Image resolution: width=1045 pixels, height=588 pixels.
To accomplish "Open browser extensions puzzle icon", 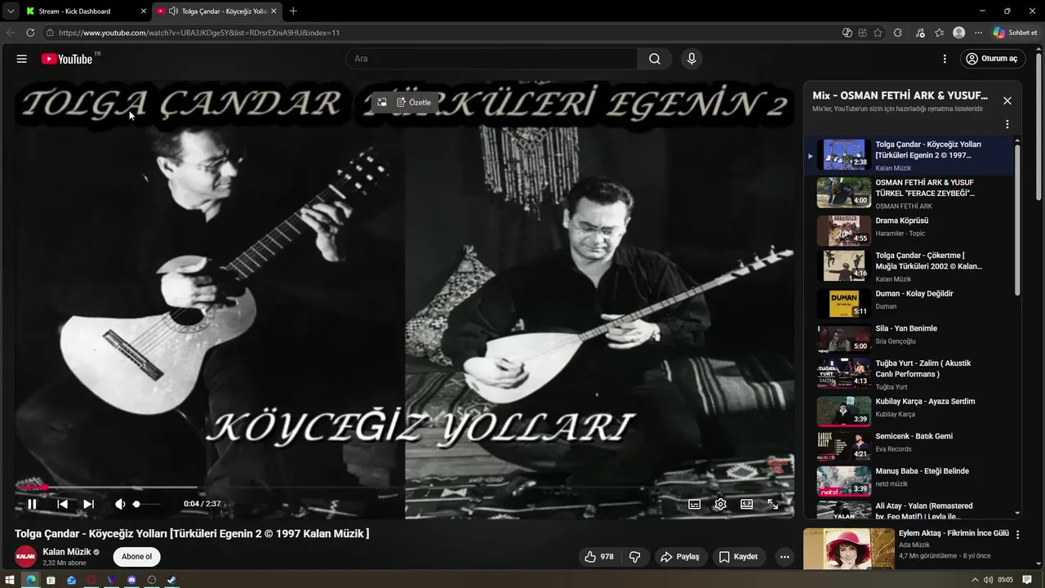I will coord(898,33).
